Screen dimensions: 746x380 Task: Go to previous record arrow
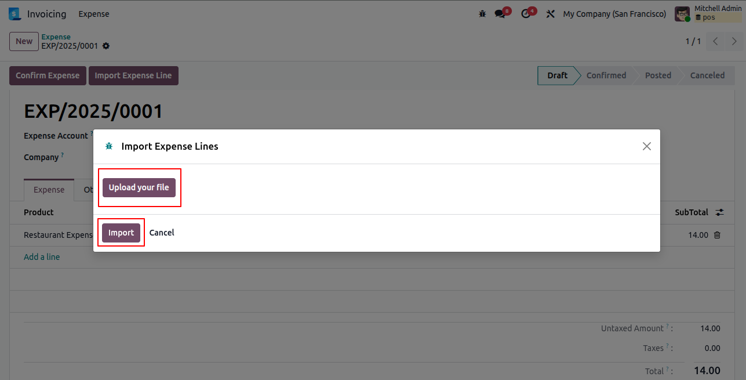tap(715, 41)
